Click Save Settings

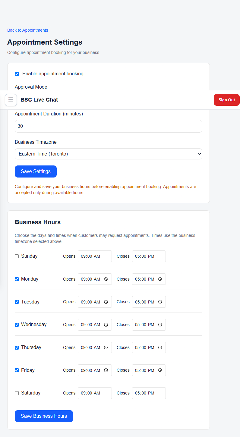click(36, 171)
